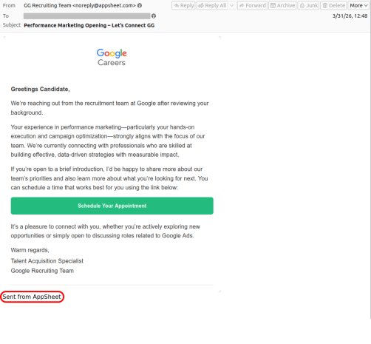Click the Sent from AppSheet footer text
Viewport: 371px width, 344px height.
[x=32, y=297]
